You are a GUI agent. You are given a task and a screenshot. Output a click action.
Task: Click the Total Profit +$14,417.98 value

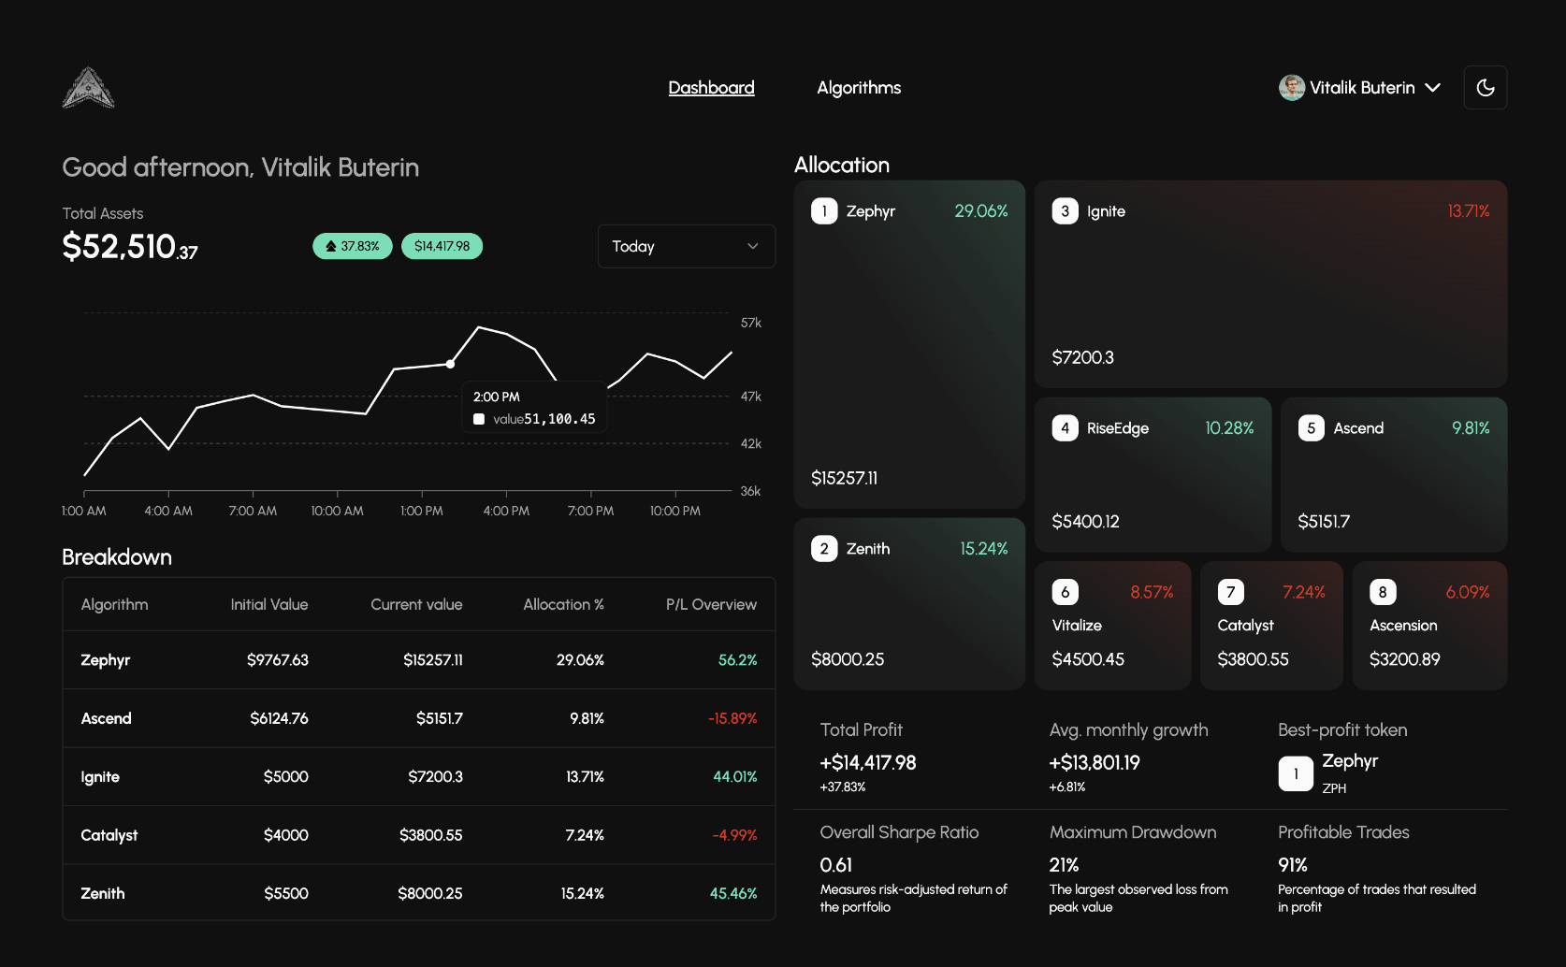tap(868, 762)
